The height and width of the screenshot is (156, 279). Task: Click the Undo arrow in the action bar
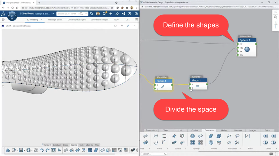click(42, 150)
